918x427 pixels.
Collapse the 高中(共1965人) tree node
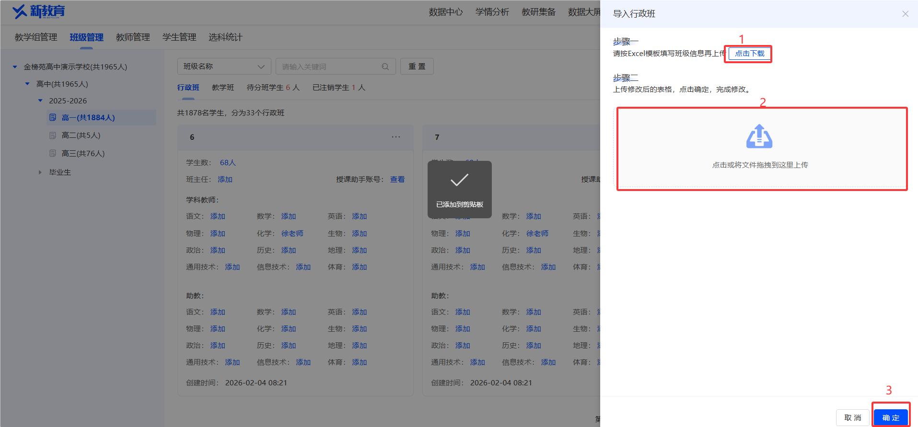pyautogui.click(x=27, y=84)
